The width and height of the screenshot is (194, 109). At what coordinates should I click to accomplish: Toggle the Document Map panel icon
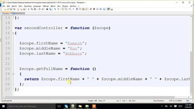click(83, 9)
